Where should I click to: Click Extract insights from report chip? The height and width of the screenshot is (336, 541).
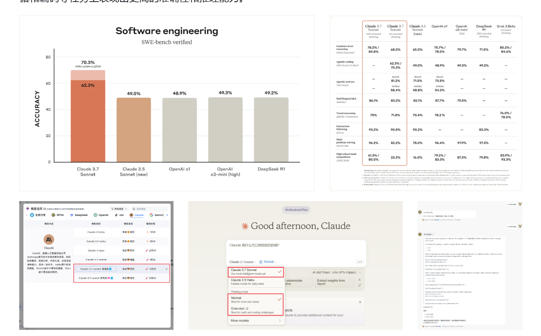[335, 282]
